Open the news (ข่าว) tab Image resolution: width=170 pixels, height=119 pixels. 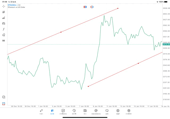click(x=85, y=111)
